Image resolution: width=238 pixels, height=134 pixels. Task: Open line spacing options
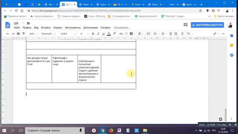coord(148,34)
